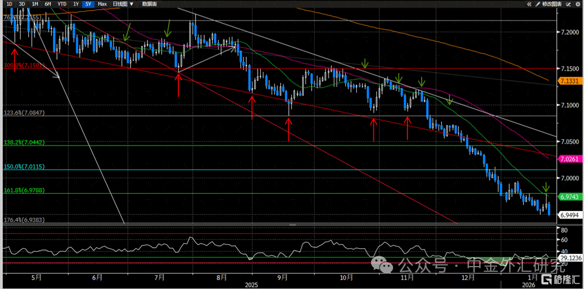The image size is (584, 289).
Task: Switch range to 1M
Action: click(x=35, y=4)
